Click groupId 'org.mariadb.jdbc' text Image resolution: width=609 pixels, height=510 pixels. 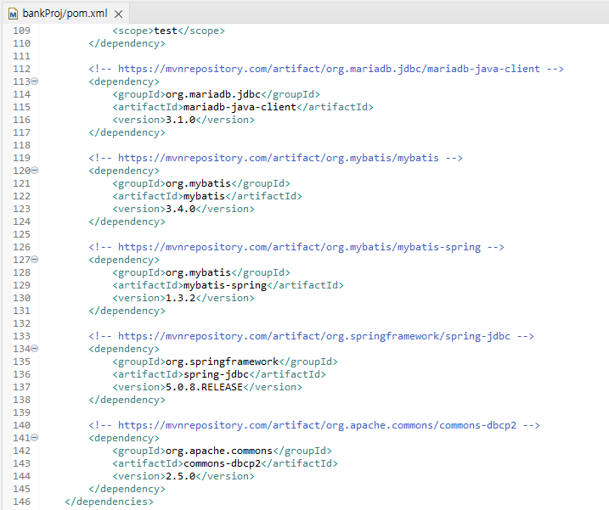(213, 94)
